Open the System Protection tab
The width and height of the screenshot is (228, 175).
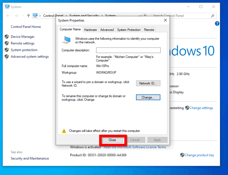click(129, 30)
